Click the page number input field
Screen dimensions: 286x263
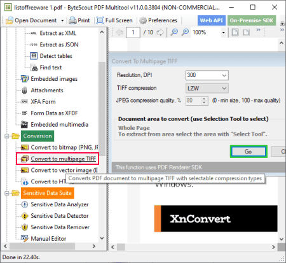pos(133,32)
